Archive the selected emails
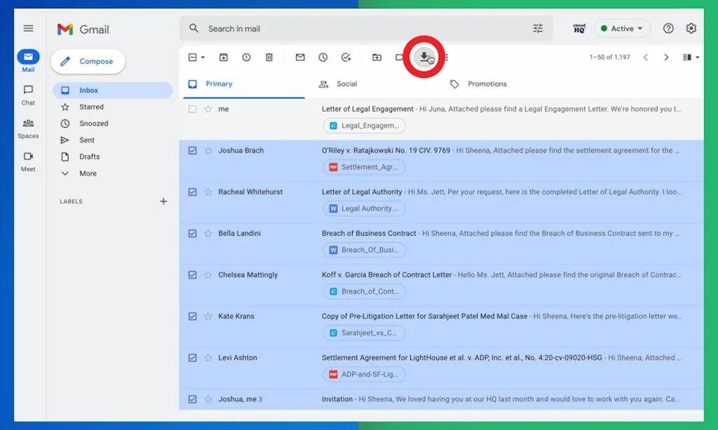The image size is (718, 430). tap(224, 57)
